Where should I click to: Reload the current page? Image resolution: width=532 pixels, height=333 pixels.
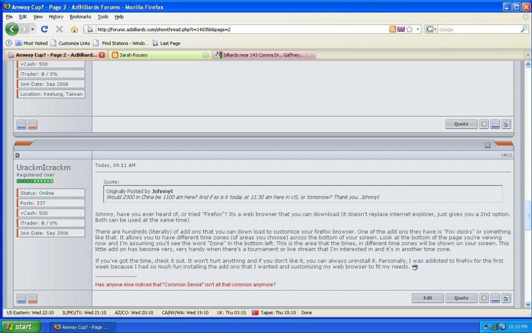pyautogui.click(x=44, y=30)
